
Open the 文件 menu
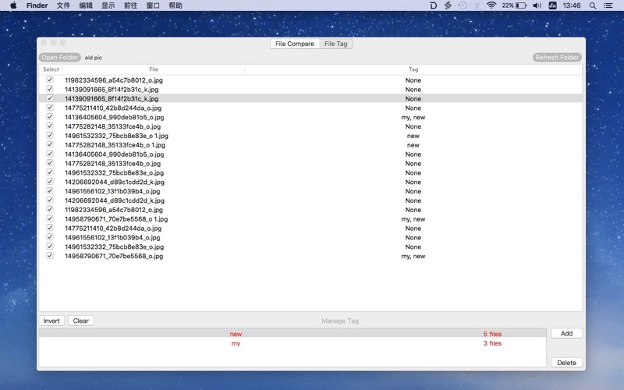point(63,5)
